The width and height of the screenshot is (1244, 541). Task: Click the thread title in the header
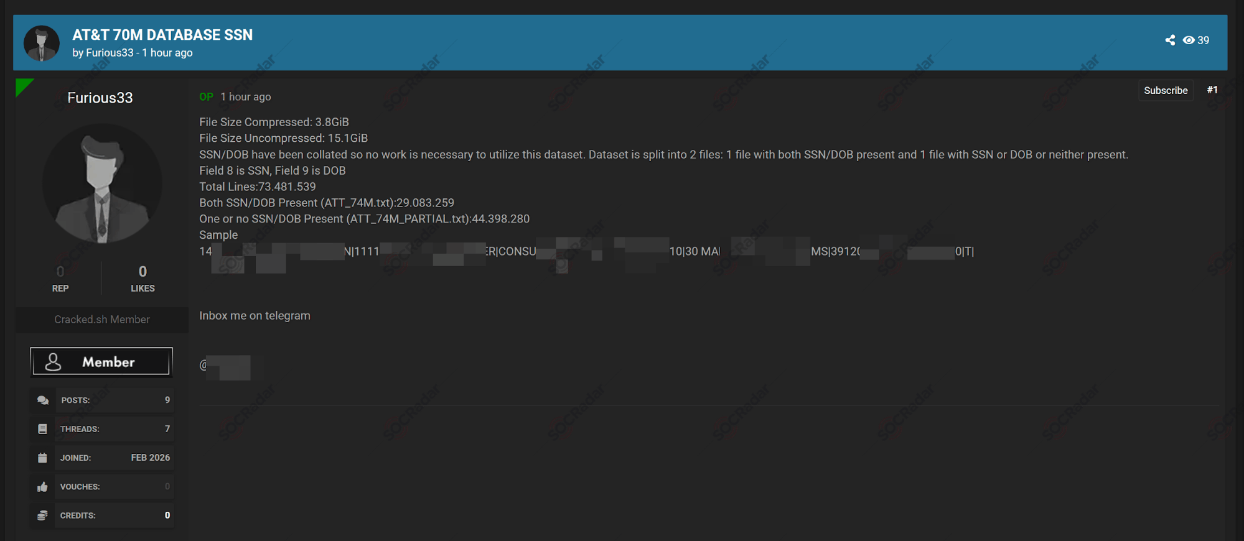(x=162, y=35)
